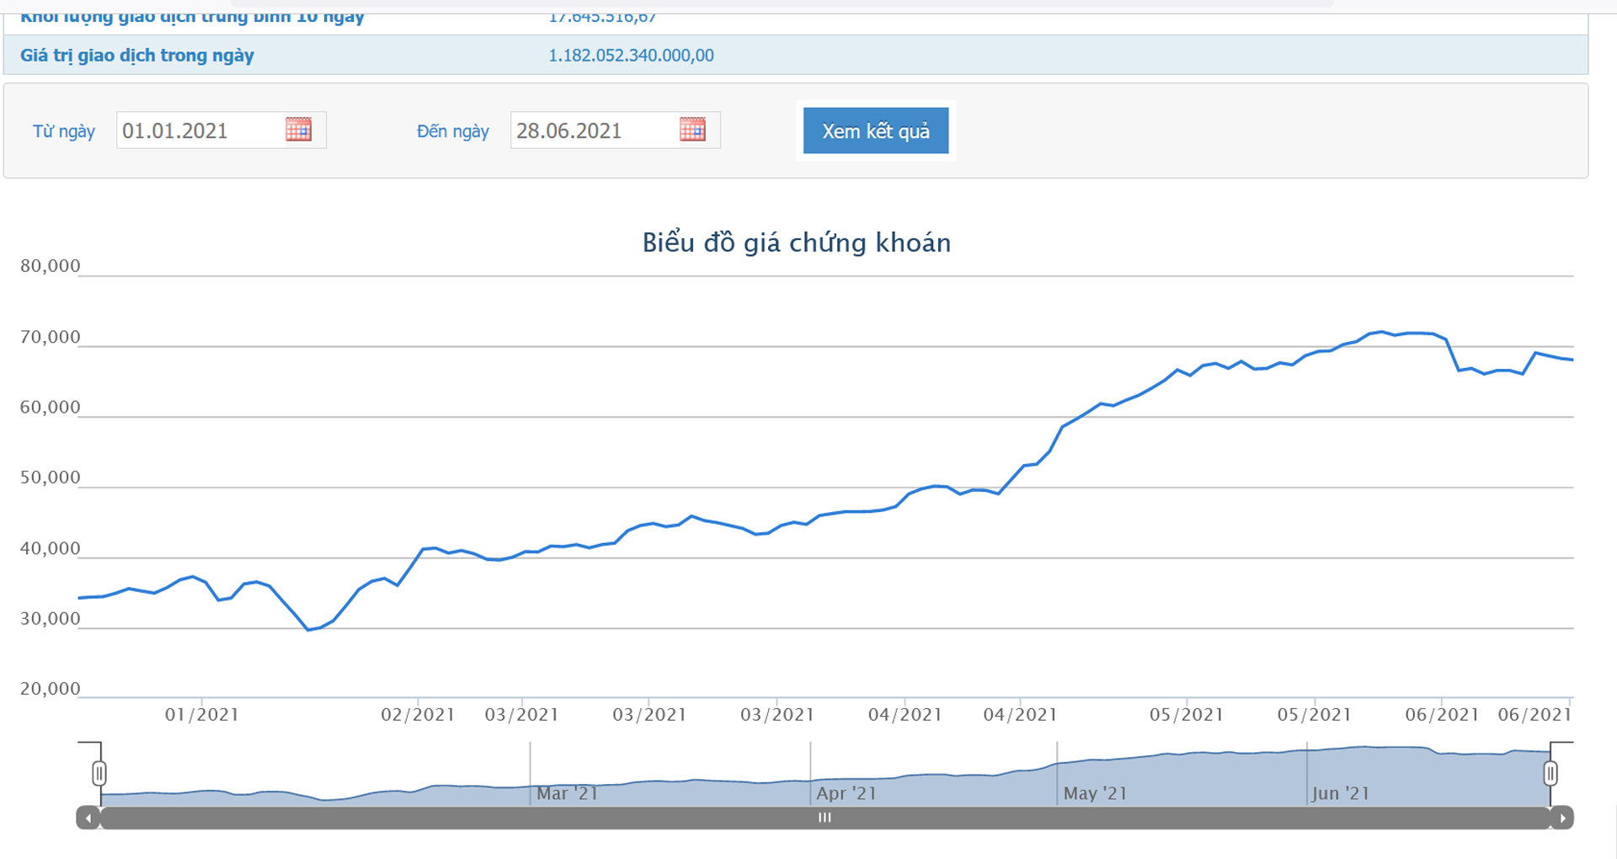Click the May '21 marker in the navigator
Screen dimensions: 1617x859
1095,793
